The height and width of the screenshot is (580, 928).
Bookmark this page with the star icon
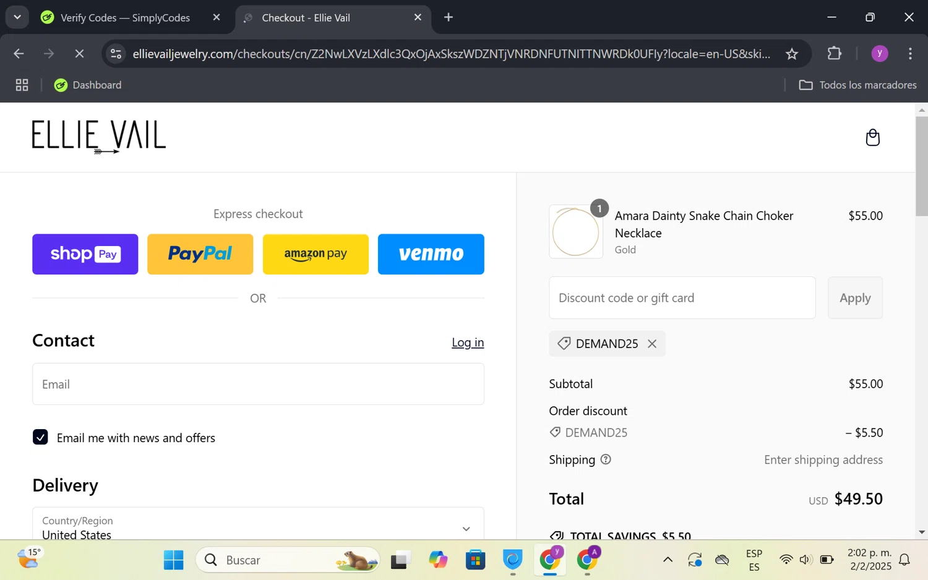coord(792,54)
